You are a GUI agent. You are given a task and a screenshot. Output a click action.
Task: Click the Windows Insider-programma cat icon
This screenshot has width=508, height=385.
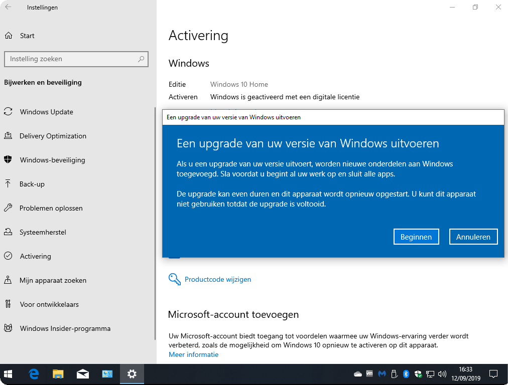[x=8, y=328]
